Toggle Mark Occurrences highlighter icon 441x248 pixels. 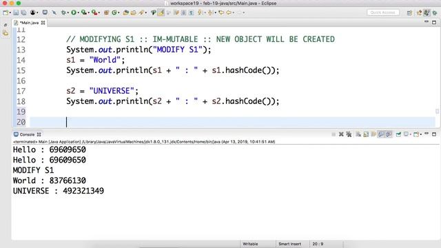tap(161, 12)
